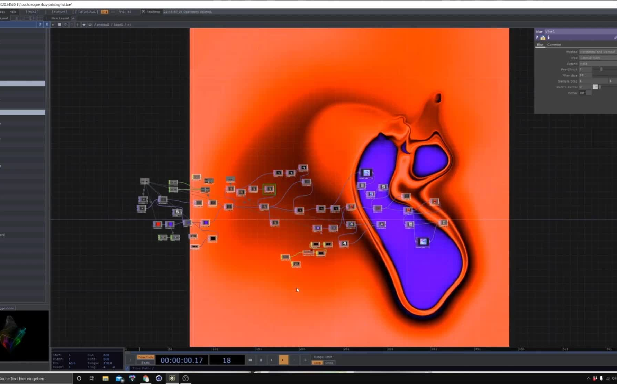Switch to the Common tab of blur1
The image size is (617, 384).
coord(554,45)
